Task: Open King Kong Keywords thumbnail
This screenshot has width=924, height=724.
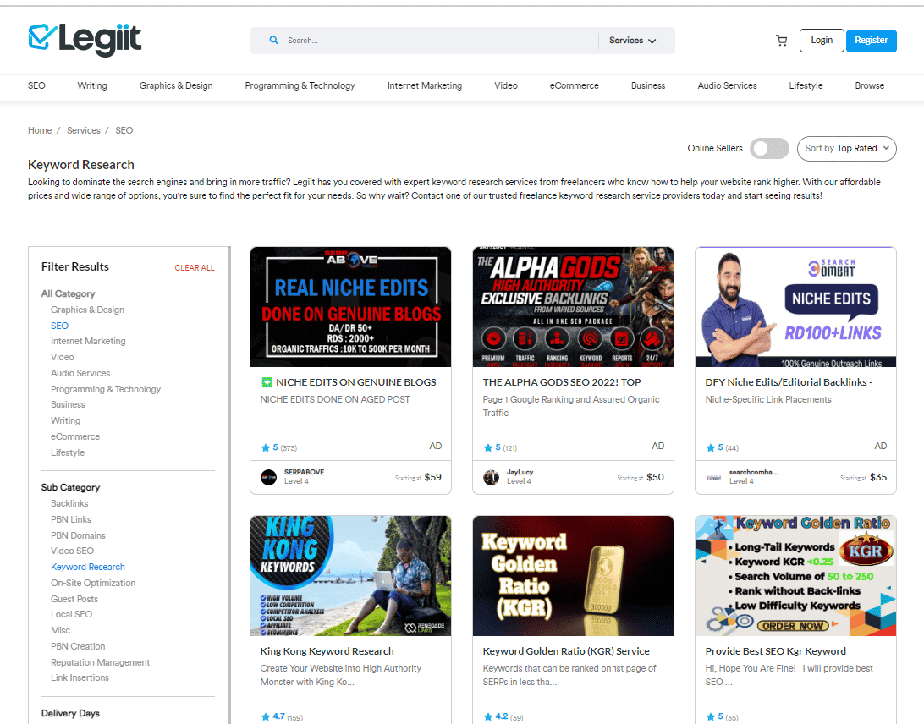Action: click(350, 575)
